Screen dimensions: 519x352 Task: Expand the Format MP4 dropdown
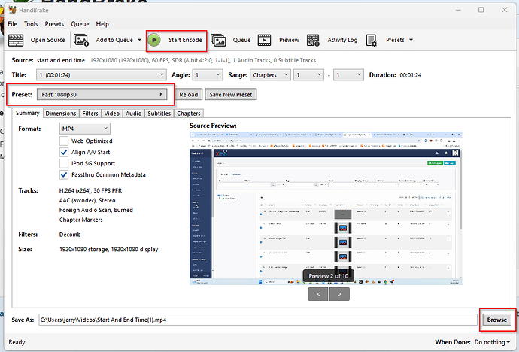[x=85, y=129]
